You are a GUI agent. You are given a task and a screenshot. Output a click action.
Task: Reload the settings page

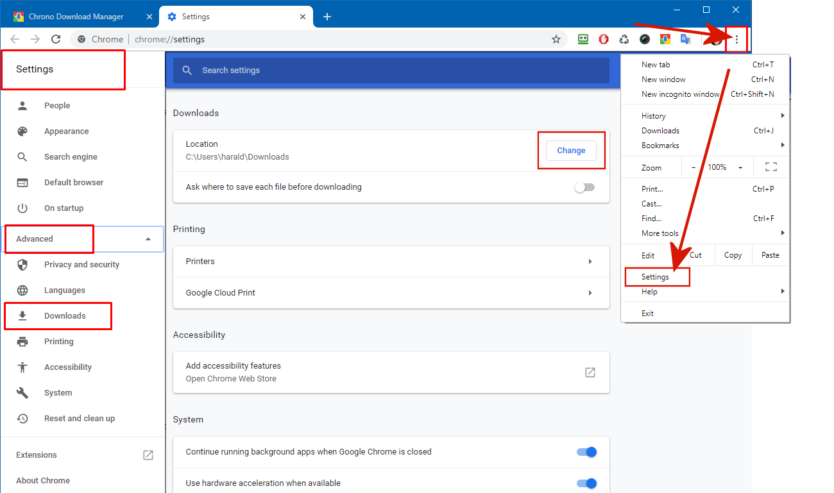point(56,39)
